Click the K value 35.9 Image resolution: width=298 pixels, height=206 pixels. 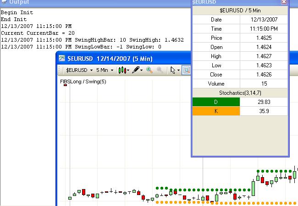pyautogui.click(x=264, y=111)
